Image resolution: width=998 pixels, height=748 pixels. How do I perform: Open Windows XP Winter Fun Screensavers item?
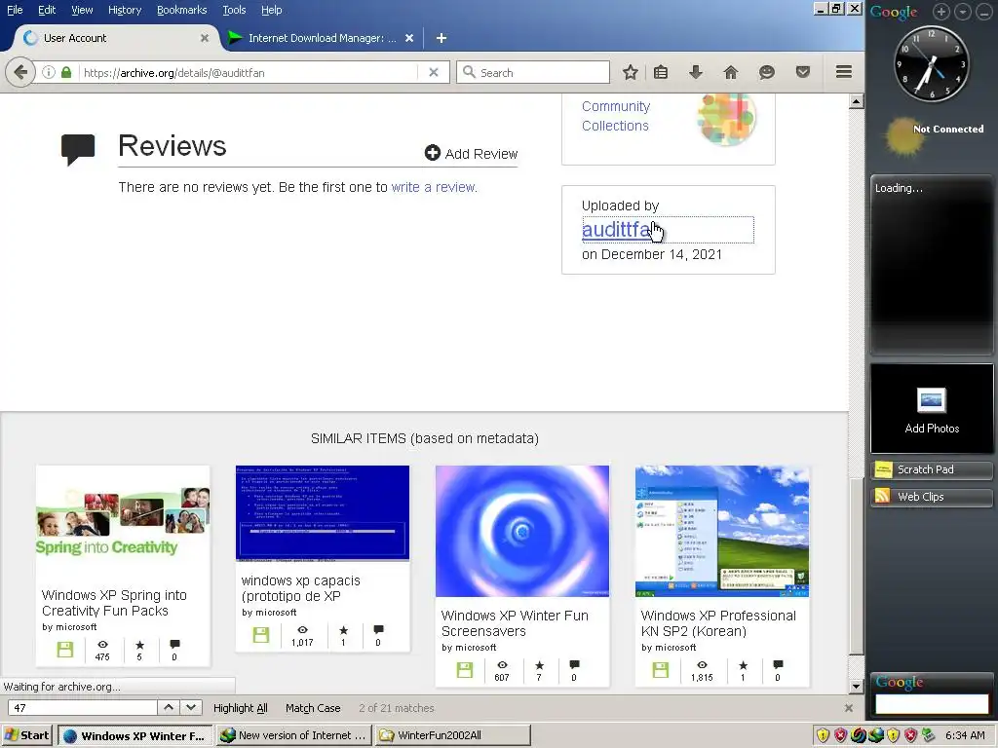click(515, 623)
